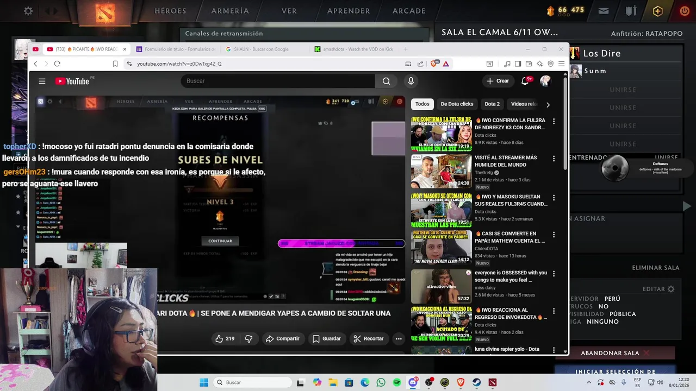This screenshot has width=696, height=391.
Task: Click EDITAR lobby settings in Dota
Action: click(x=658, y=289)
